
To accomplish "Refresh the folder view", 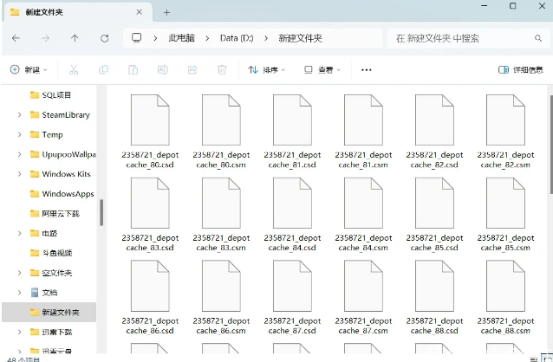I will [x=104, y=38].
